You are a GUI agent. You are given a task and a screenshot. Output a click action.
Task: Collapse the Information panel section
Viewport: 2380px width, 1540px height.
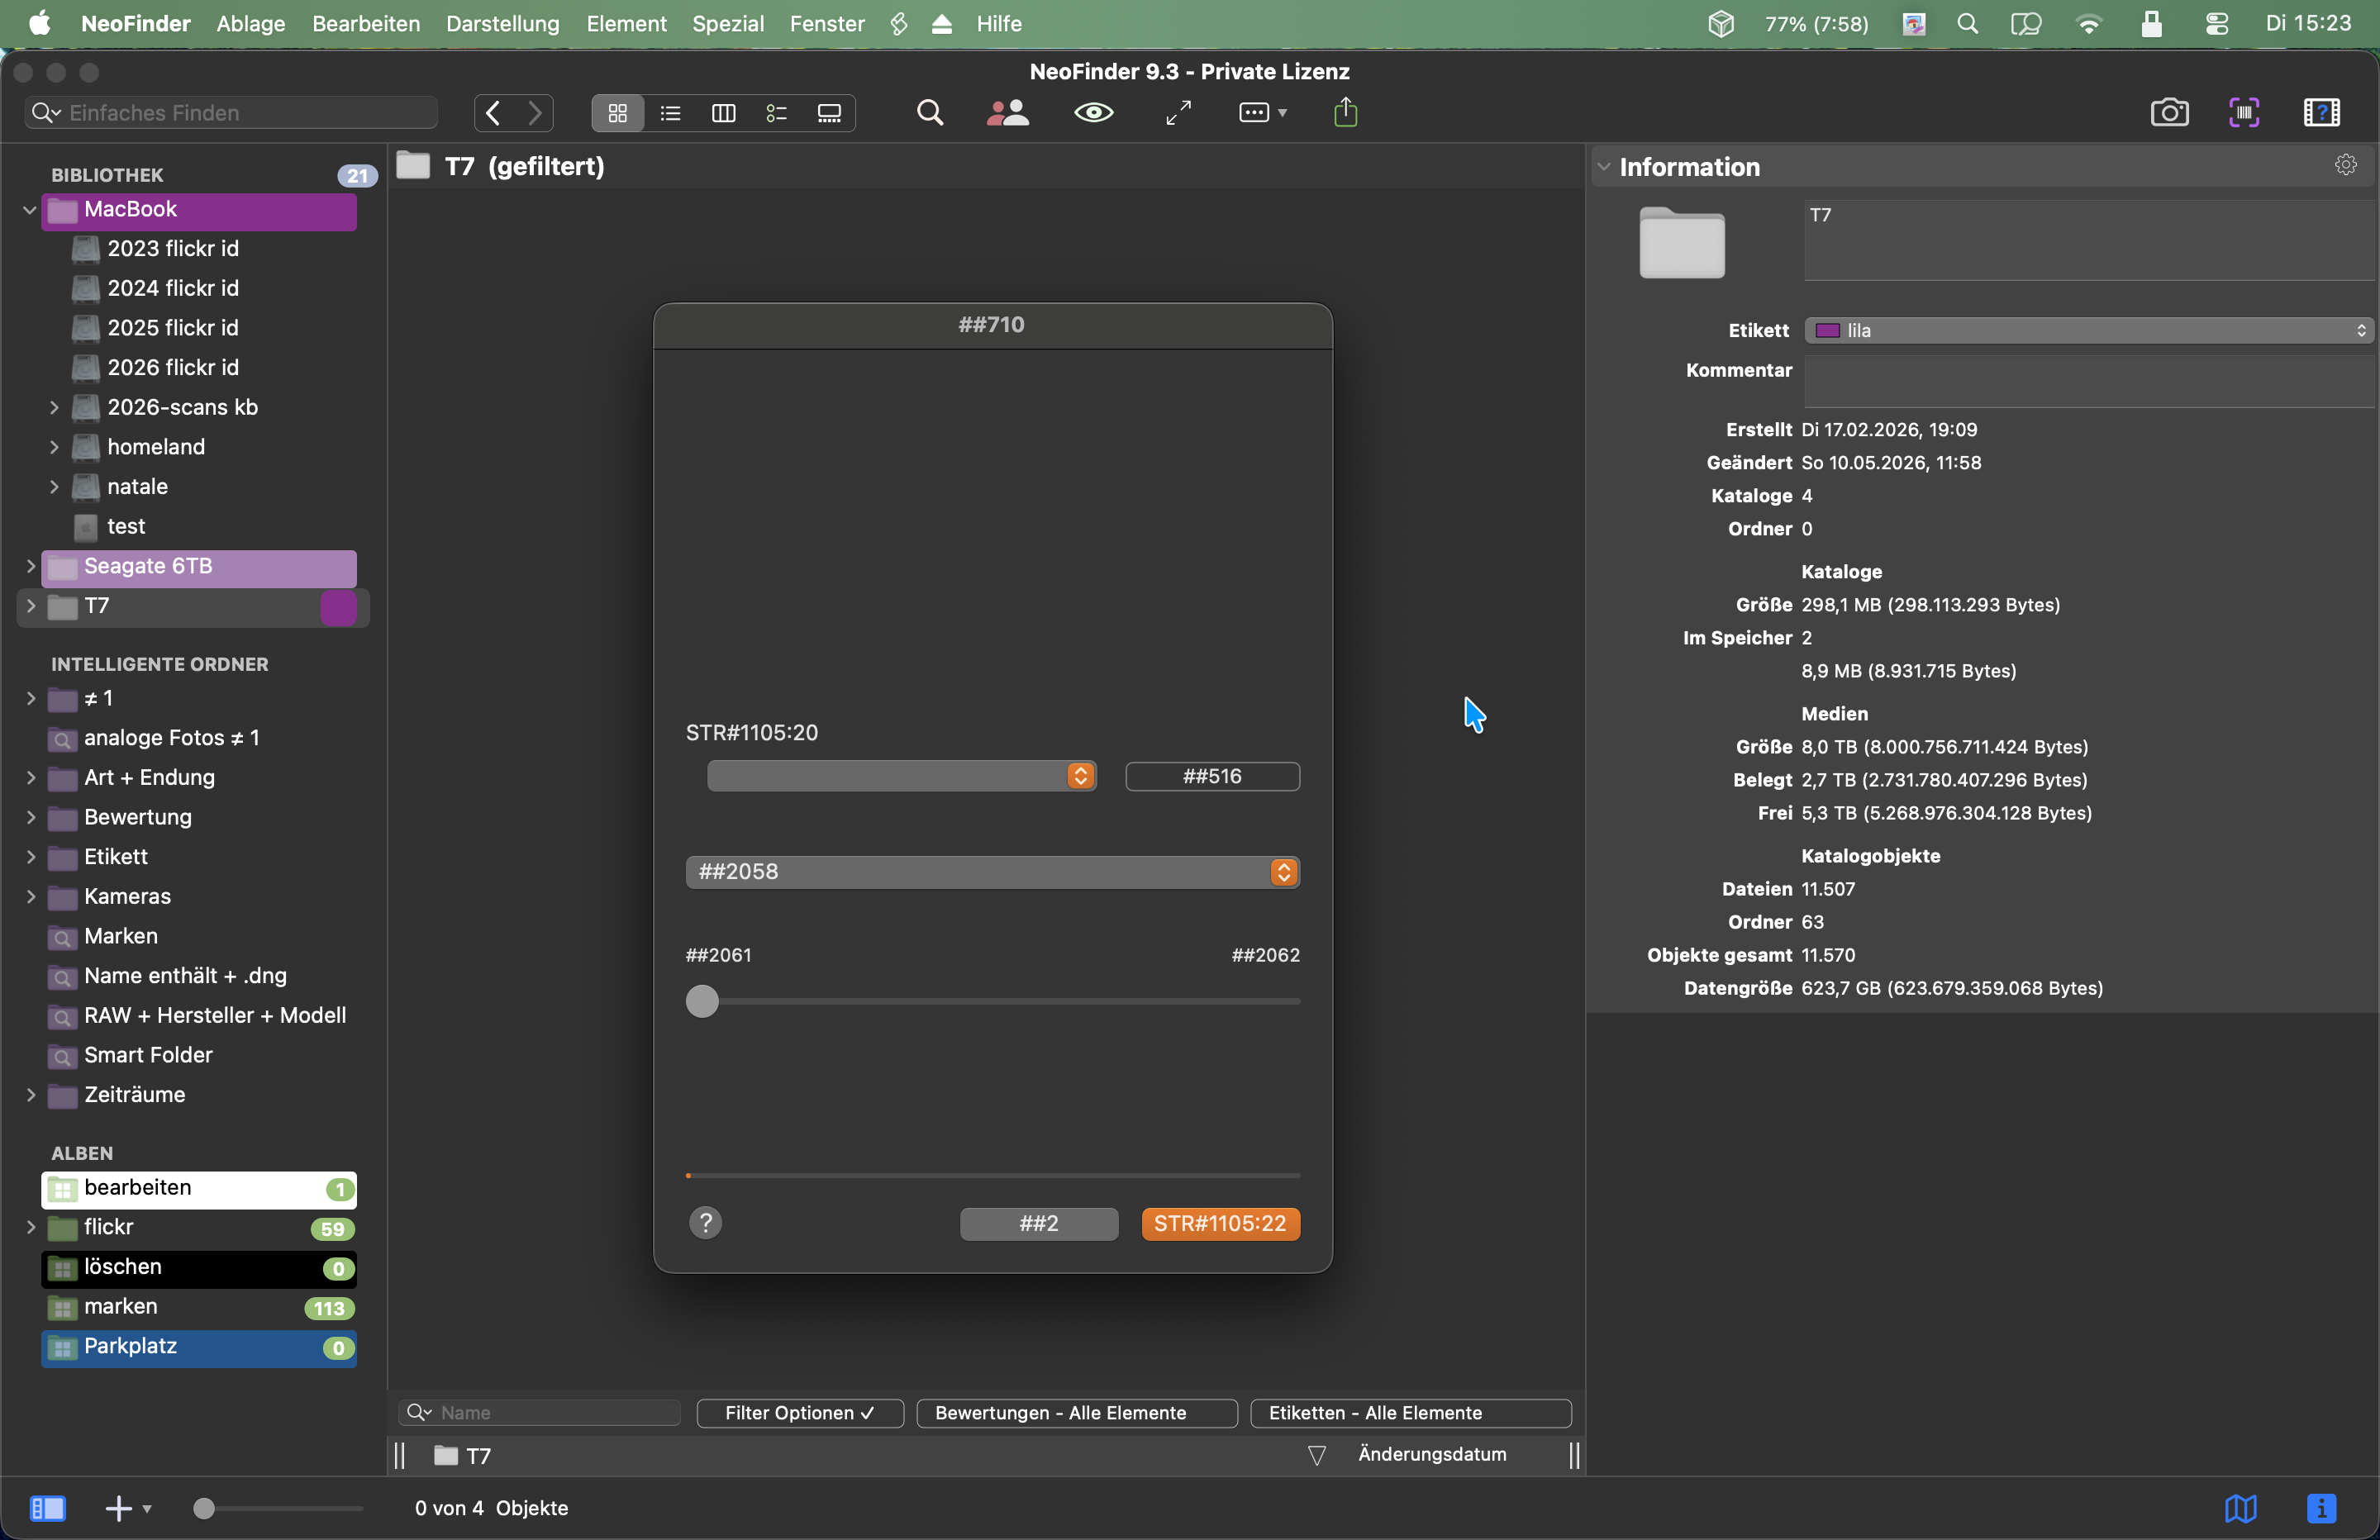click(x=1605, y=167)
